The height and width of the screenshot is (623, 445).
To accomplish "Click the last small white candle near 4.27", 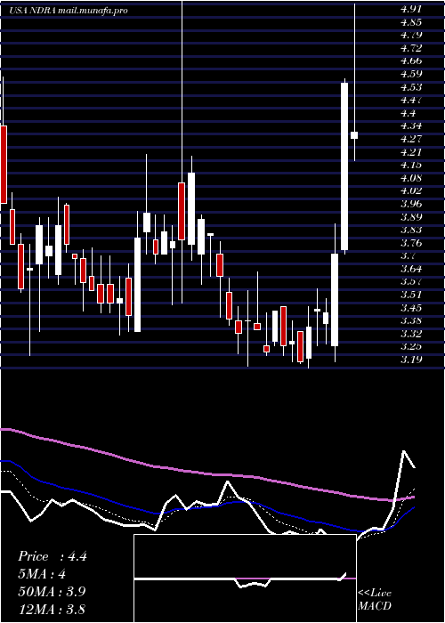I will [x=354, y=135].
